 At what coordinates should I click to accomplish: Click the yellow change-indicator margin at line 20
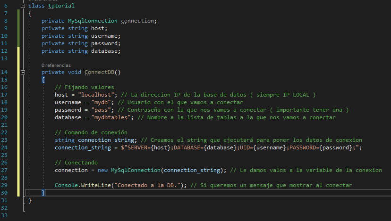[18, 117]
